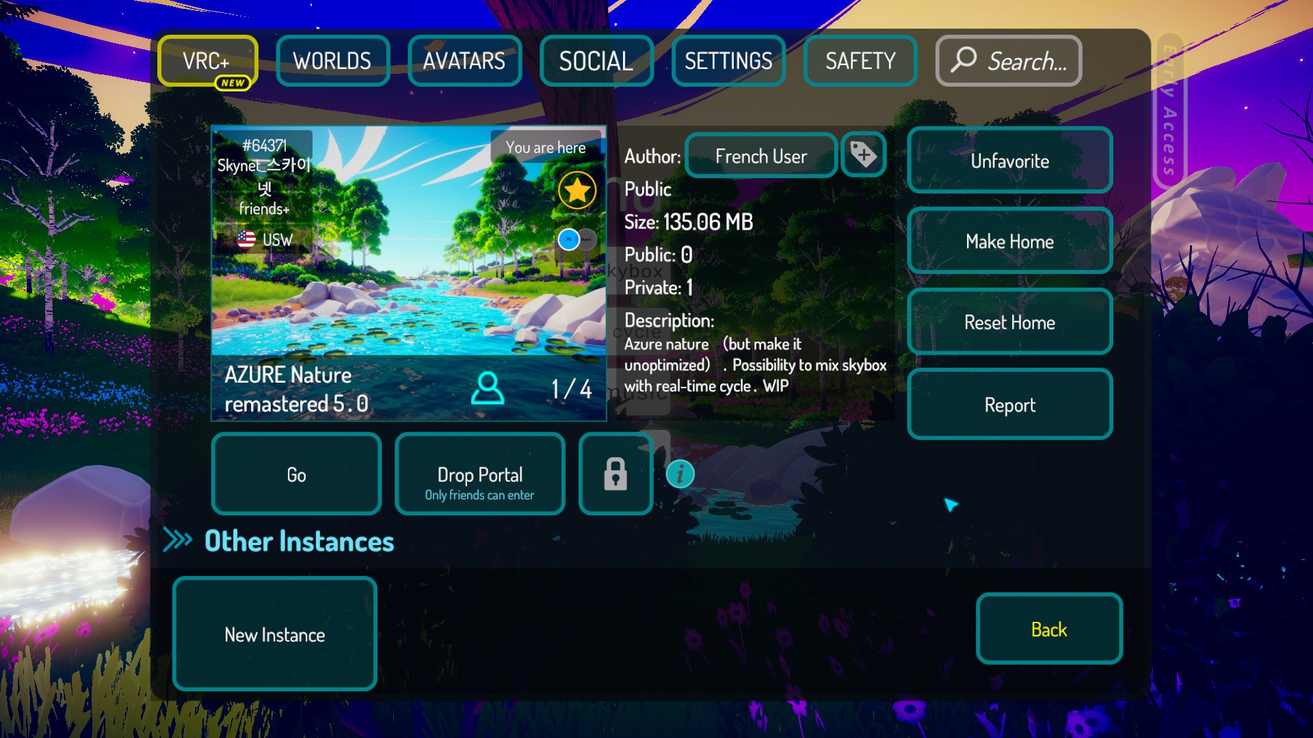Click the 'Public: 0' count
The height and width of the screenshot is (738, 1313).
659,254
